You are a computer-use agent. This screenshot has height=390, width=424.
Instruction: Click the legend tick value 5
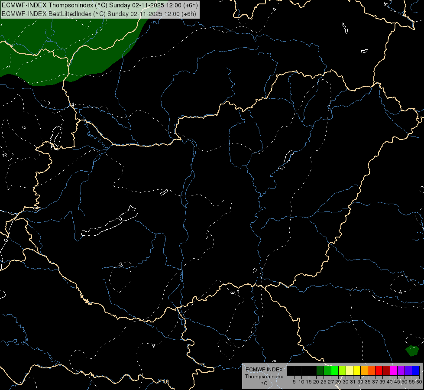coord(294,382)
